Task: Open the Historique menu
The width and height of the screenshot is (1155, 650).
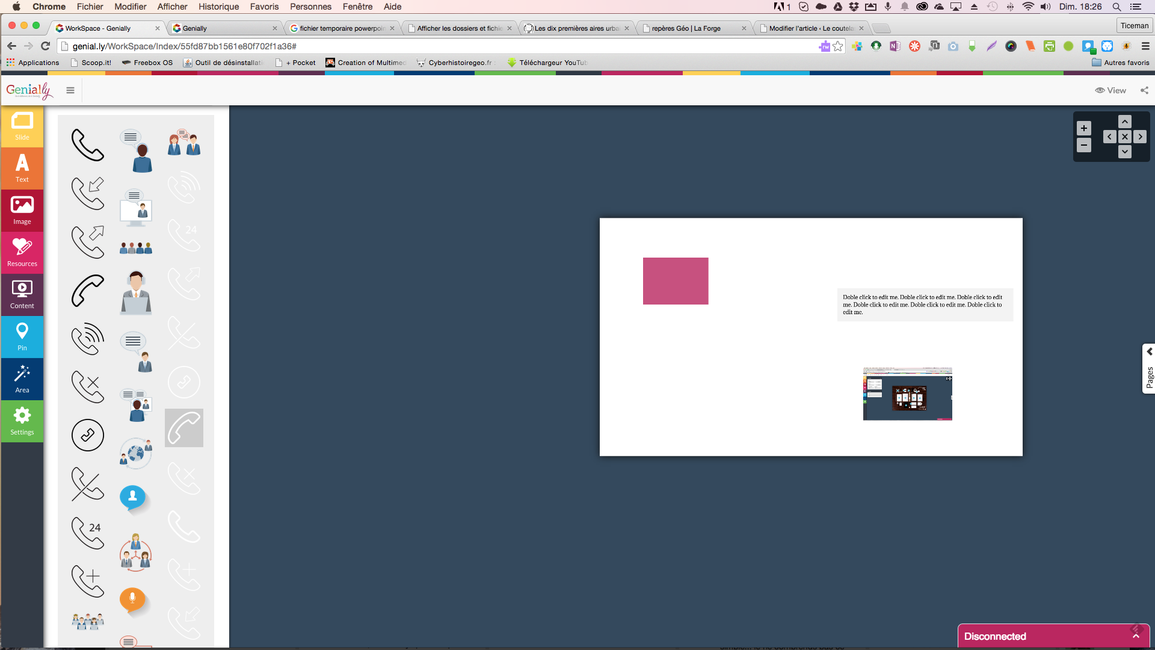Action: pyautogui.click(x=218, y=7)
